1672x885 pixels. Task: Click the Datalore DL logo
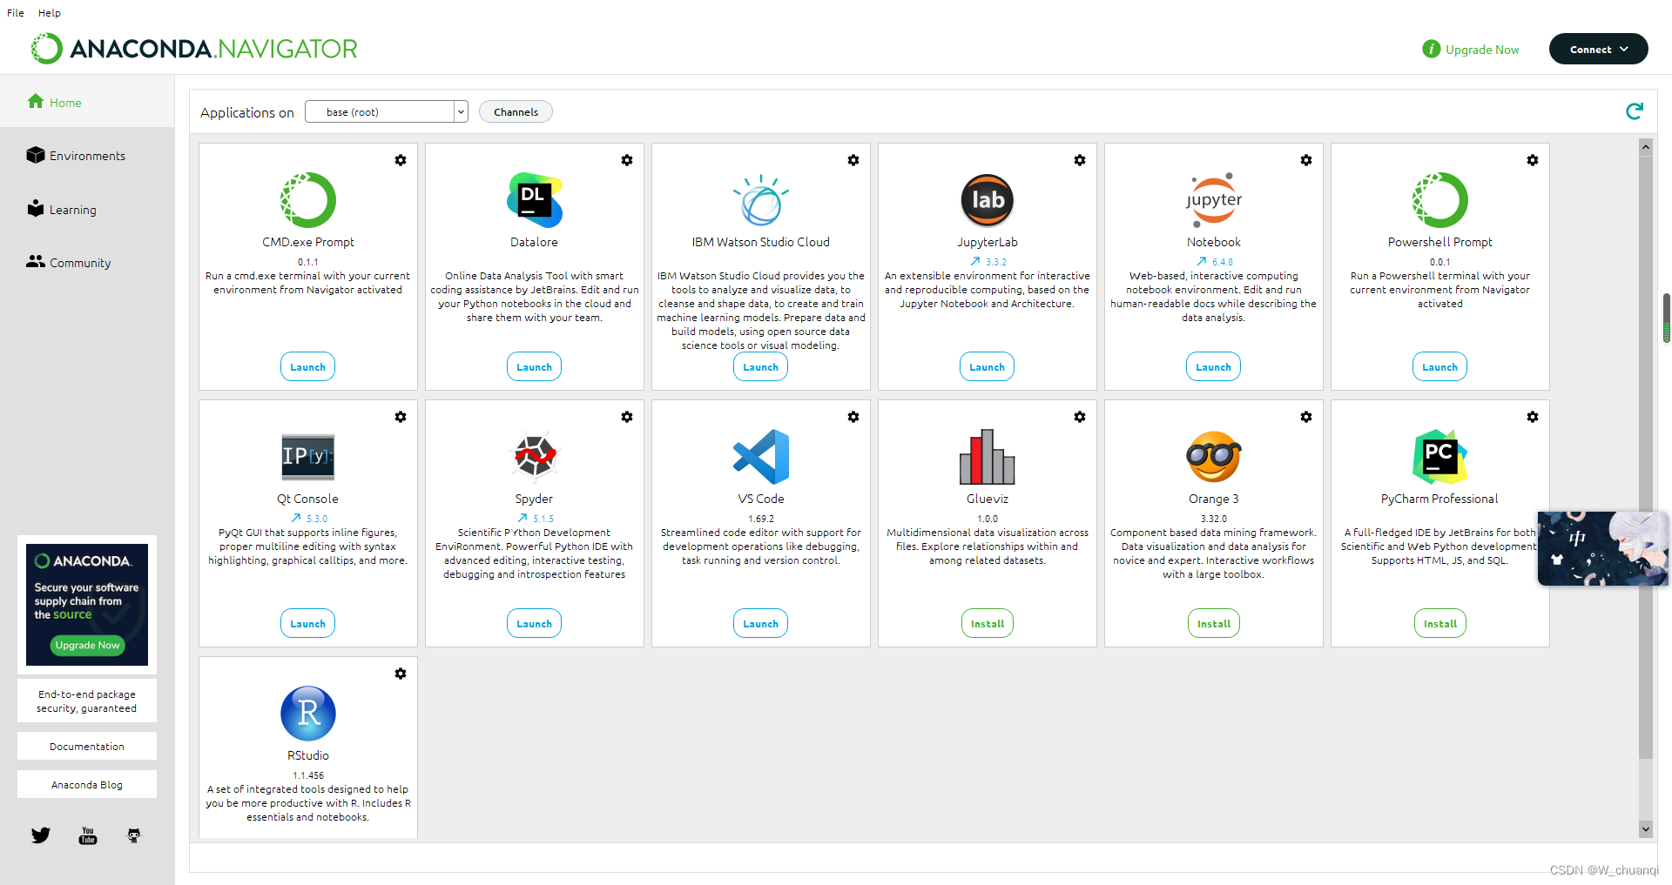(535, 200)
